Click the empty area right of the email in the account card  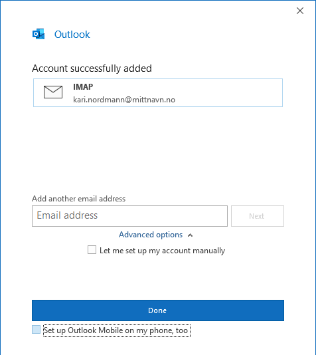point(228,100)
